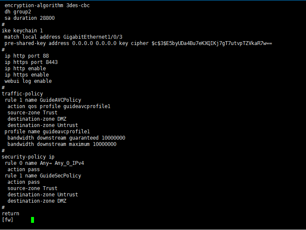Click the green terminal cursor block

32,220
